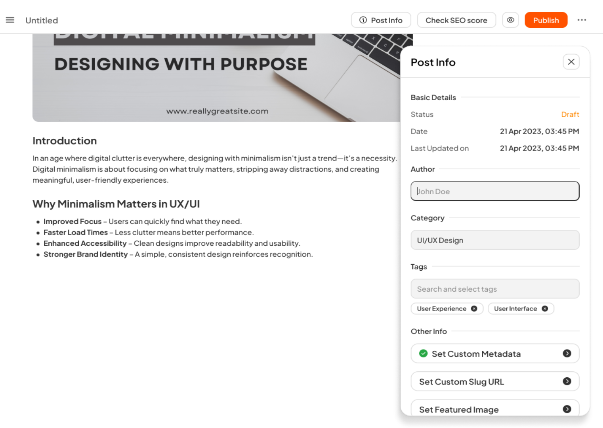
Task: Publish the post
Action: 546,20
